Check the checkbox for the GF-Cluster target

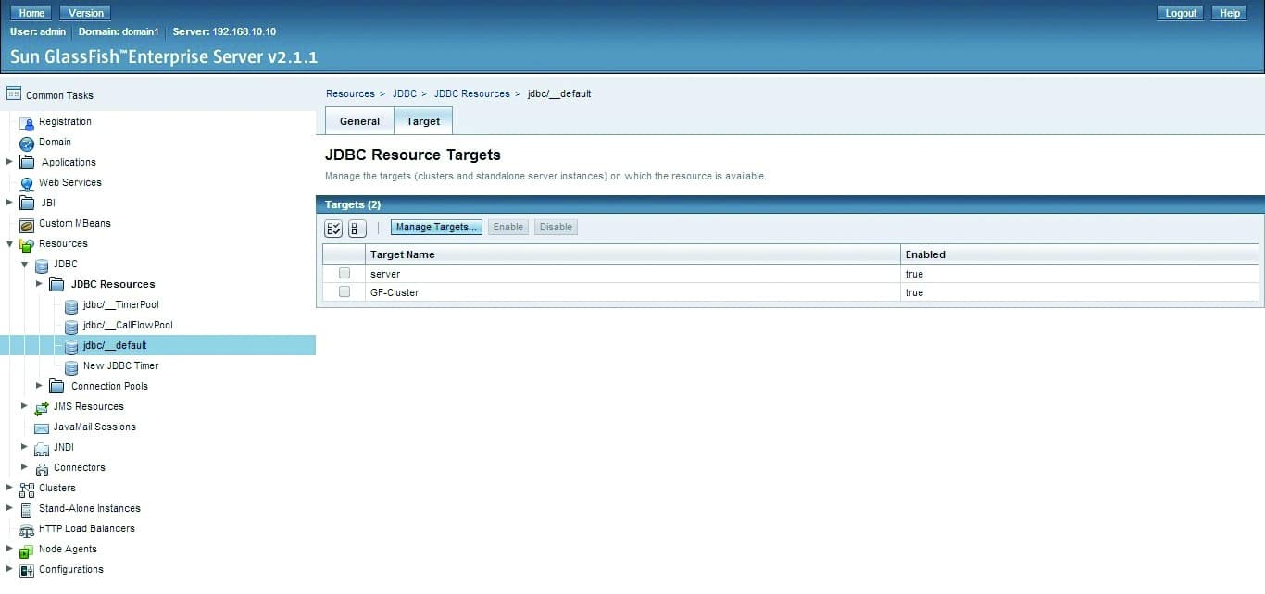(x=344, y=291)
